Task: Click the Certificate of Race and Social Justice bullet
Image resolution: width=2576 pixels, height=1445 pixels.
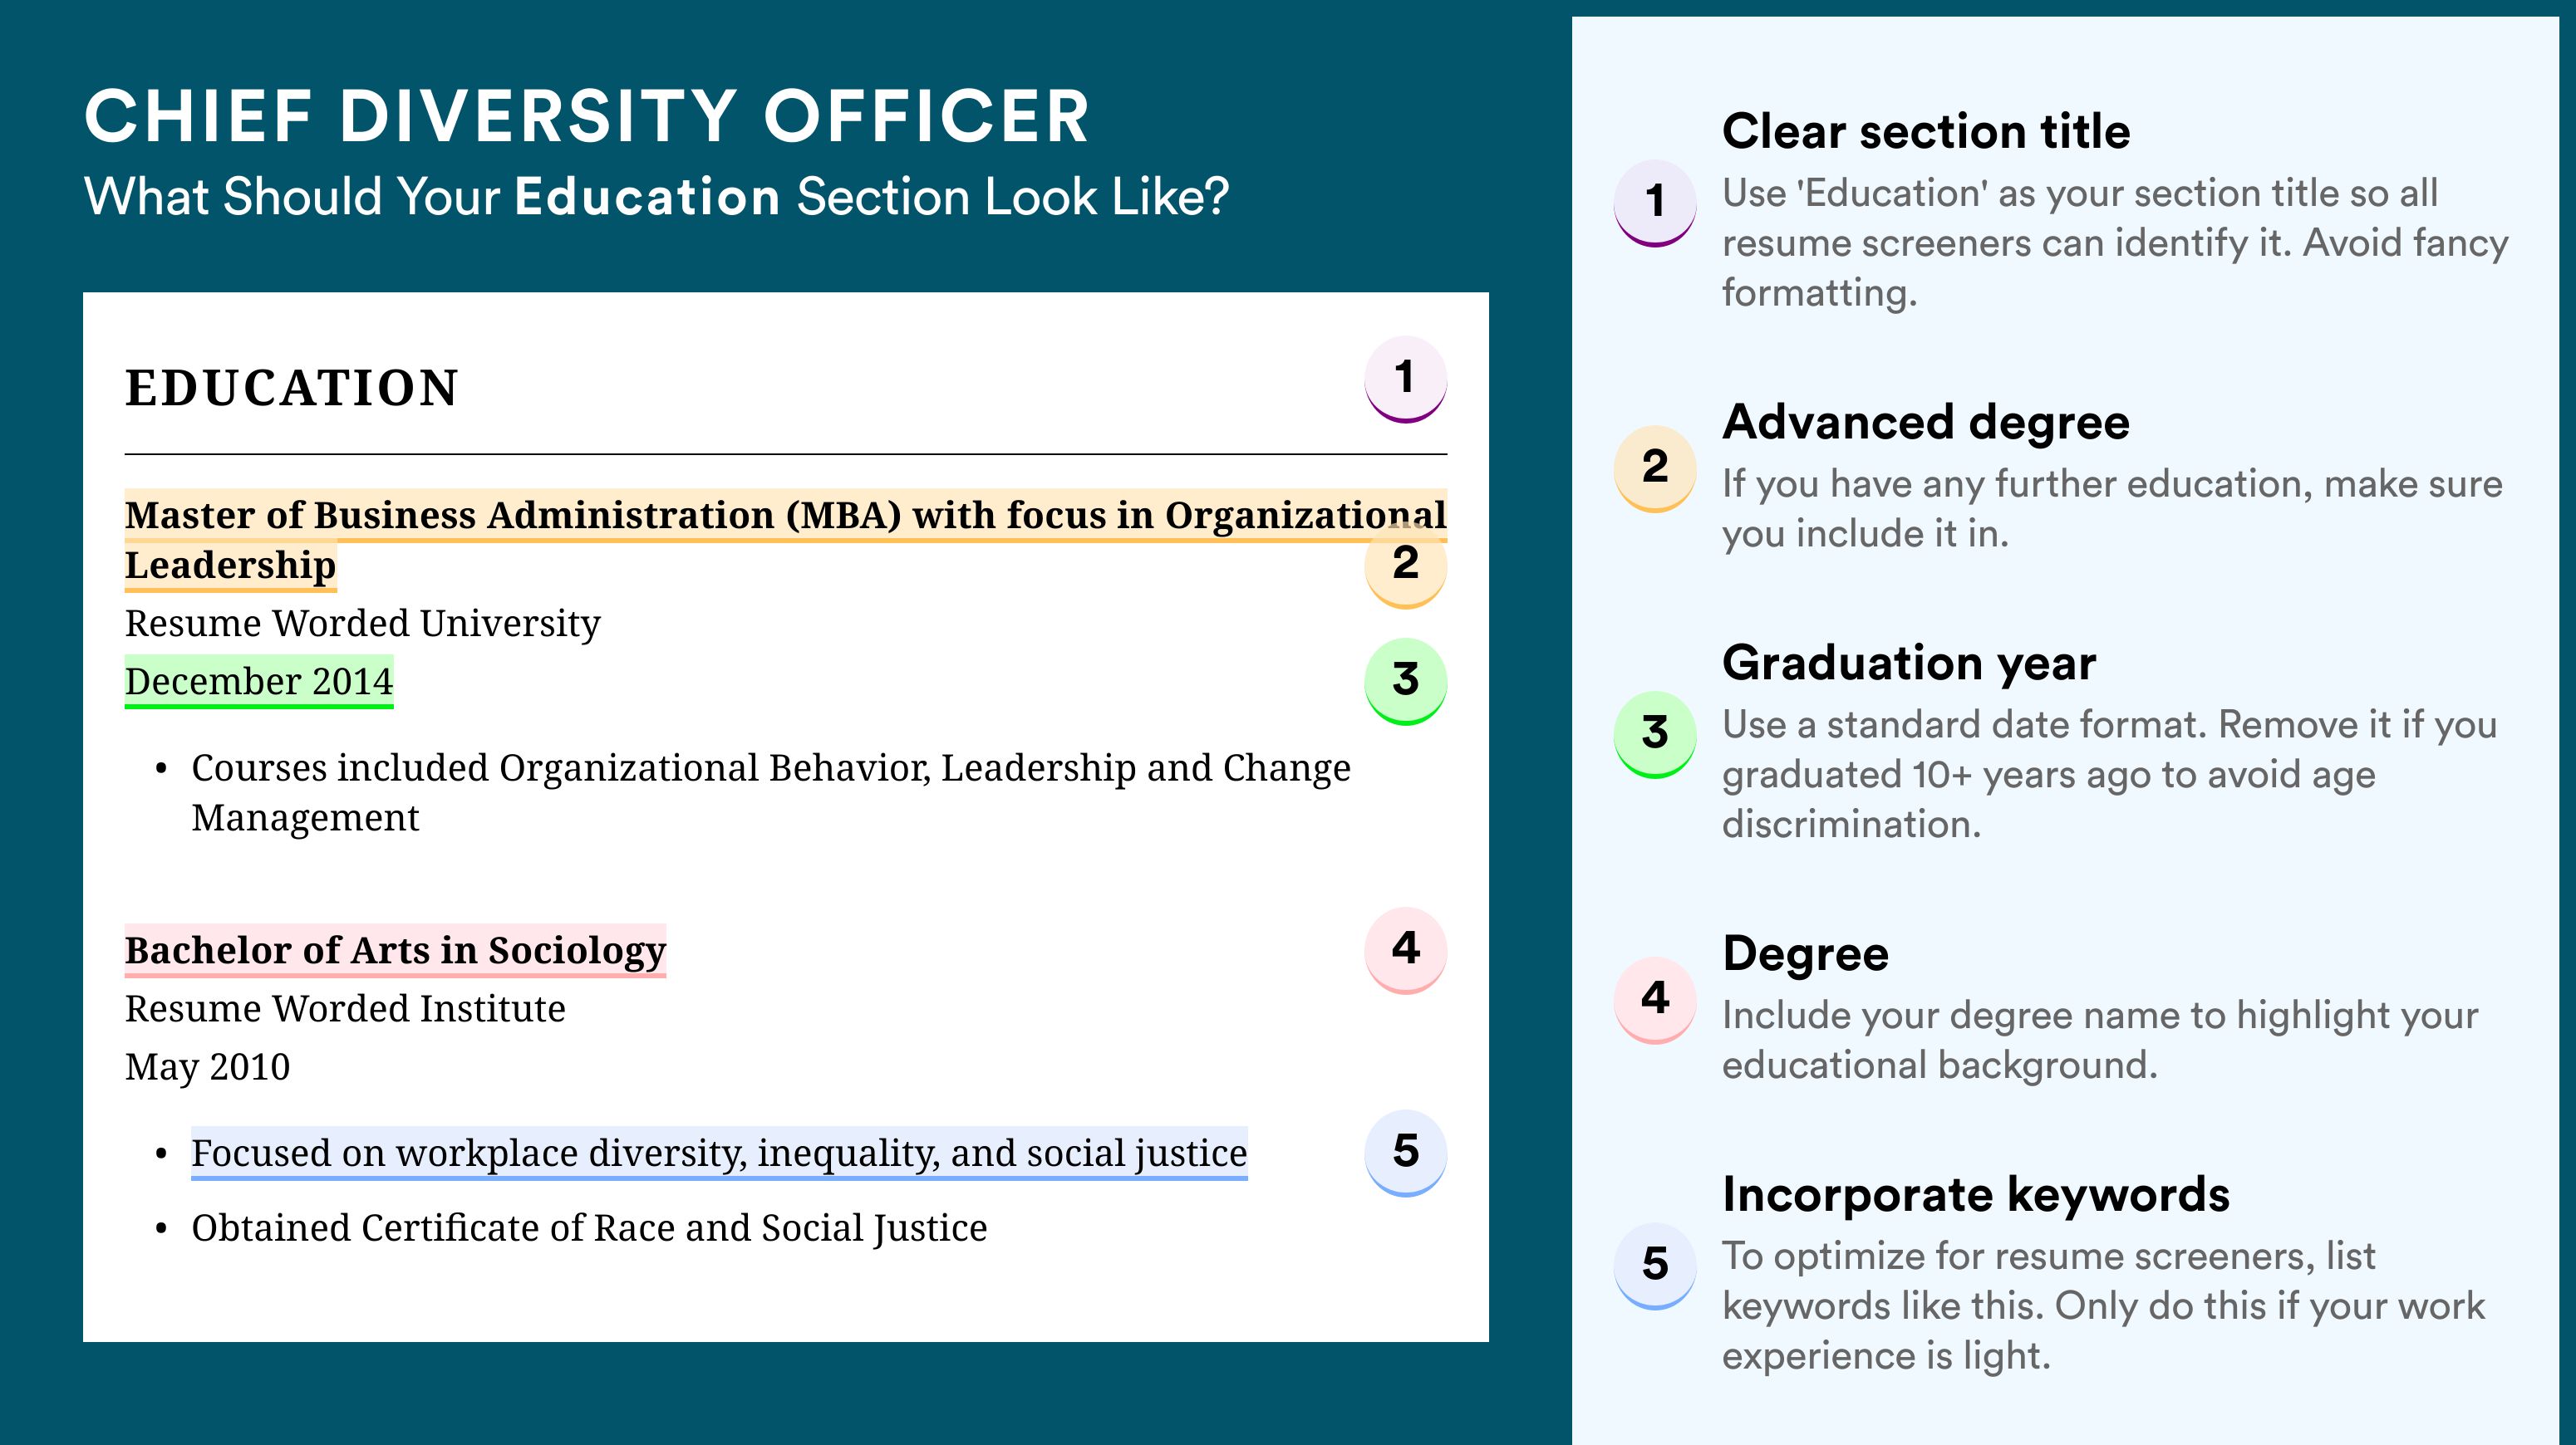Action: click(589, 1228)
